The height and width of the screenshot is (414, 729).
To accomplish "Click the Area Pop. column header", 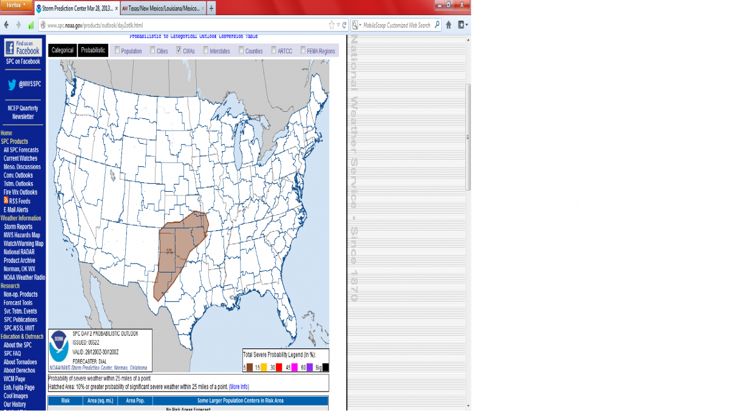I will [135, 401].
